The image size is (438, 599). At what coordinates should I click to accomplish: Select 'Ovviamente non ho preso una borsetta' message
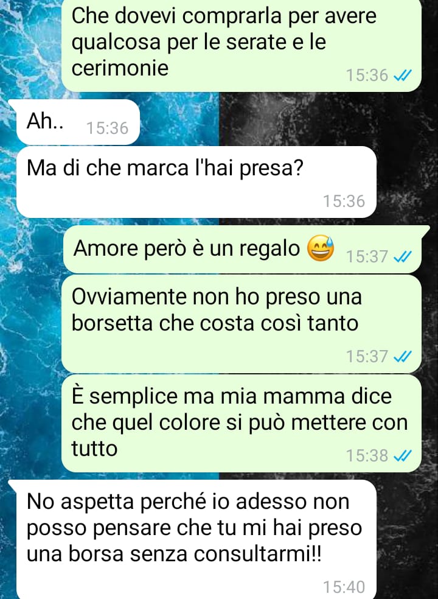point(242,324)
